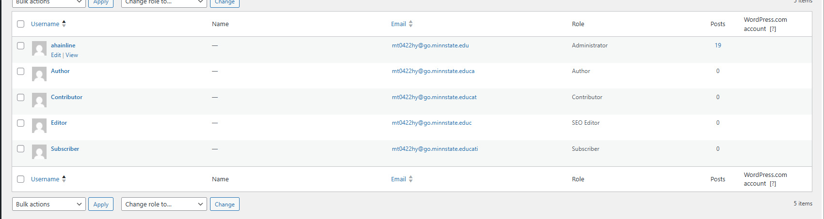Sort by Email using header arrow
The width and height of the screenshot is (824, 219).
coord(411,24)
